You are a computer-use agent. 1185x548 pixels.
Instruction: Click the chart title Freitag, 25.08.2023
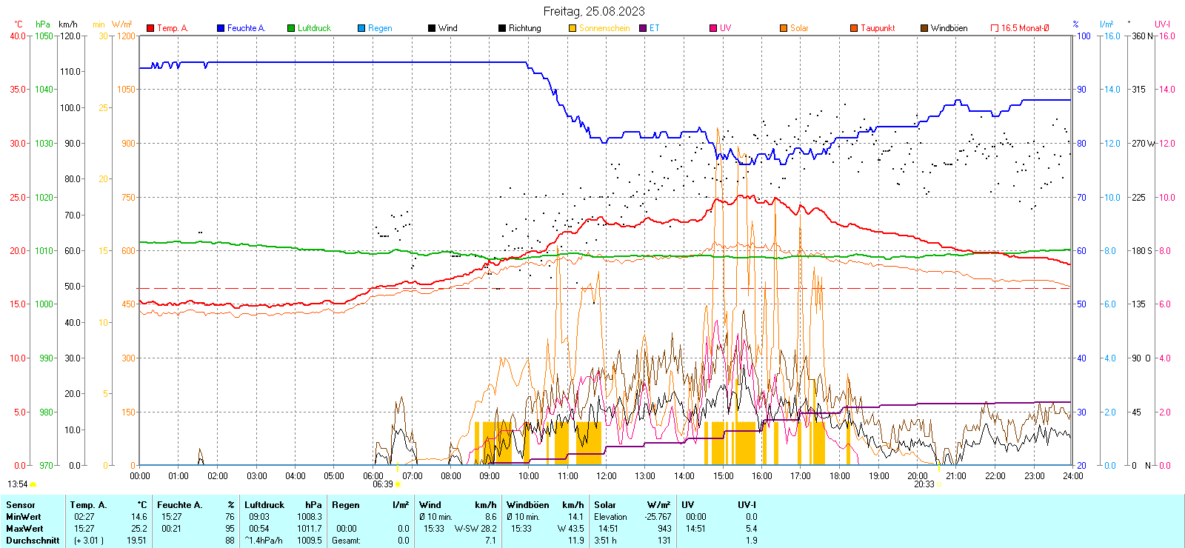[x=593, y=11]
